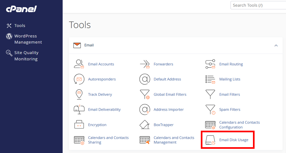
Task: Click the Mailing Lists link
Action: tap(230, 79)
